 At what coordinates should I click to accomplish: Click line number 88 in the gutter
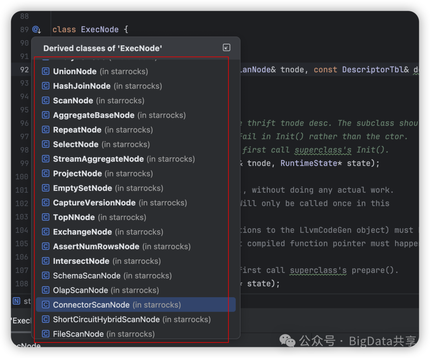click(24, 16)
